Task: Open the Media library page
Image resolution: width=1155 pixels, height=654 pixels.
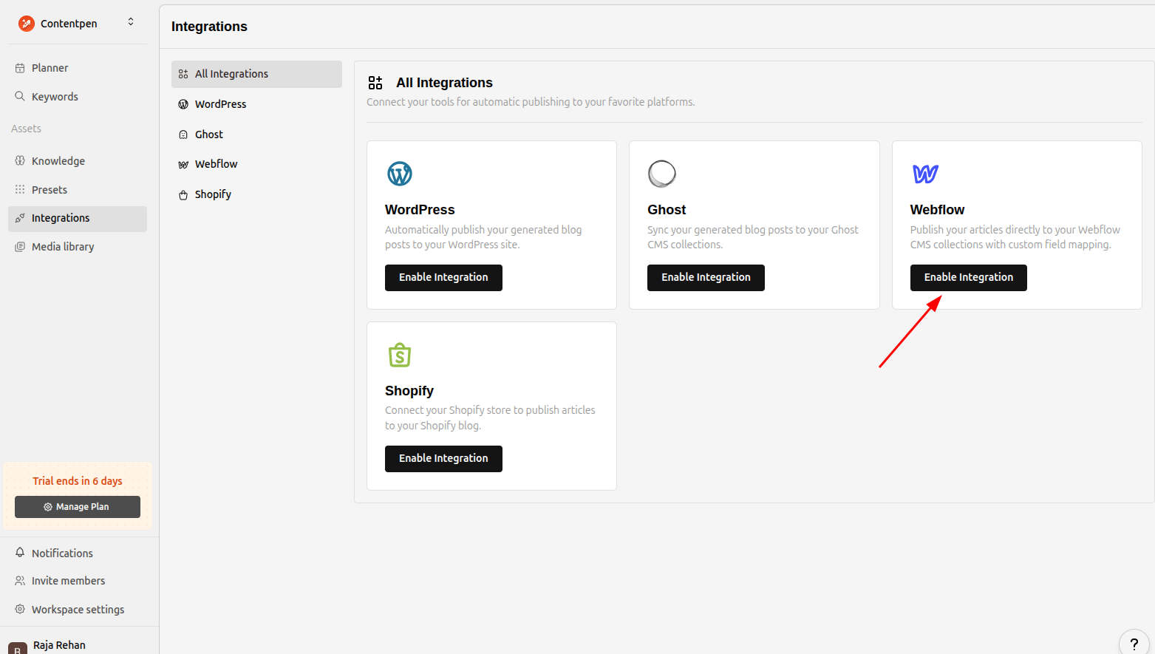Action: coord(63,247)
